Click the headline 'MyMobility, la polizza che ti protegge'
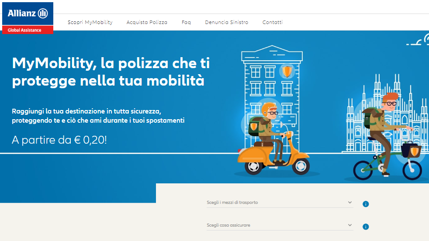This screenshot has width=429, height=241. (x=111, y=72)
